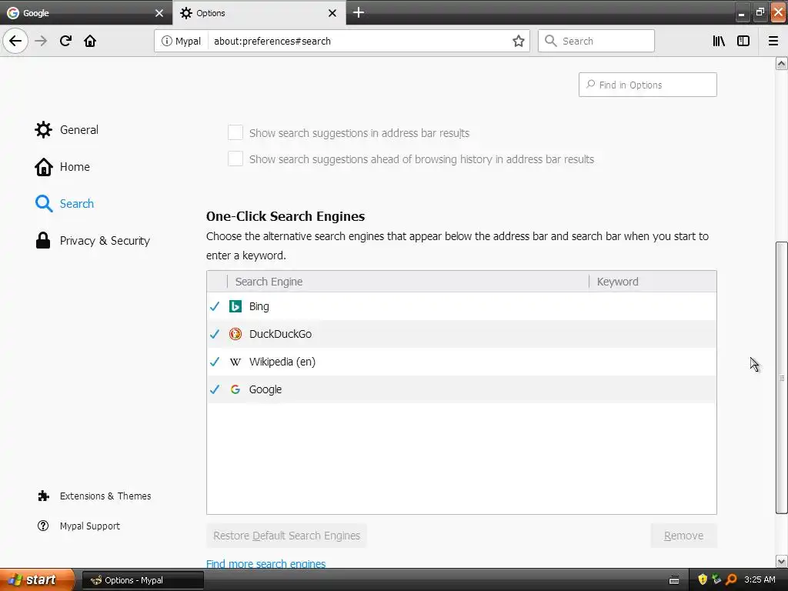Open the Windows start menu
The width and height of the screenshot is (788, 591).
click(x=37, y=580)
